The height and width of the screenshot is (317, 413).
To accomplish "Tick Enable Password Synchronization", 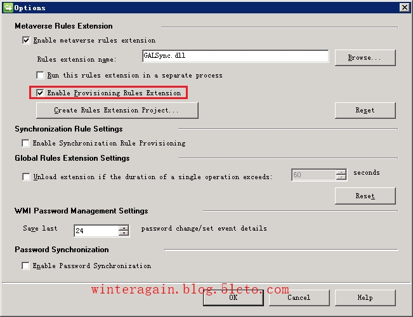I will click(x=25, y=266).
